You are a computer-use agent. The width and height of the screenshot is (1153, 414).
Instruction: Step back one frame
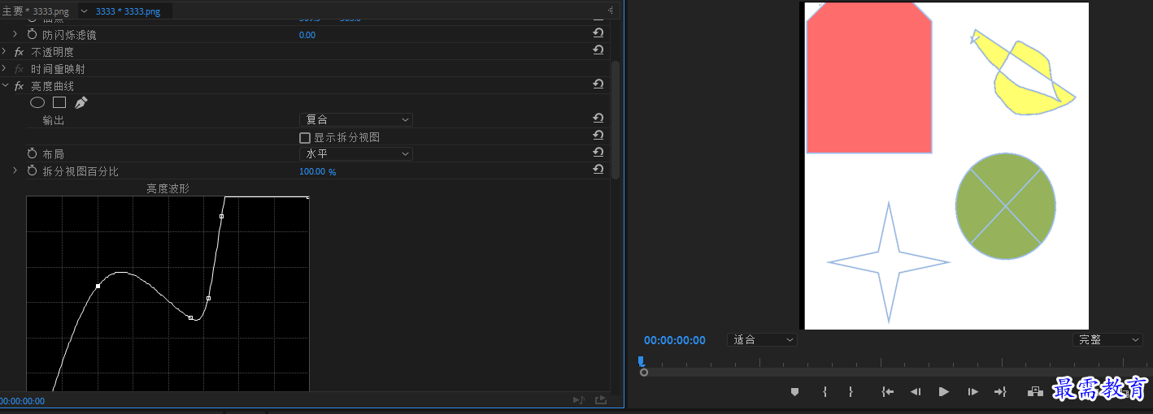pyautogui.click(x=916, y=391)
